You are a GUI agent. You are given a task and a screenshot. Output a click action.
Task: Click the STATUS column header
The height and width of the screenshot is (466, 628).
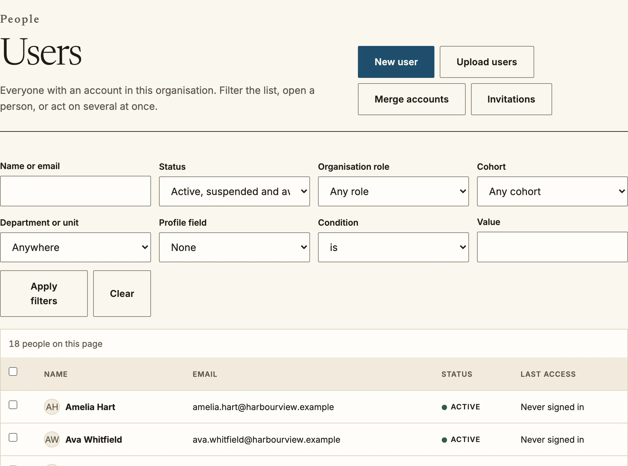[x=457, y=374]
